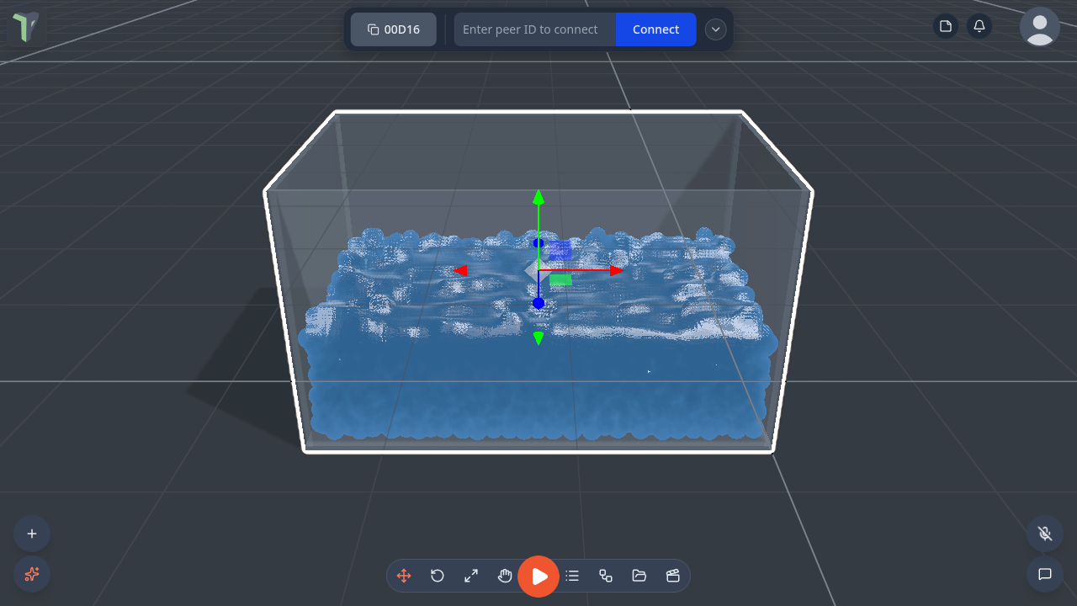Open the clapperboard animation panel
Viewport: 1077px width, 606px height.
point(672,576)
